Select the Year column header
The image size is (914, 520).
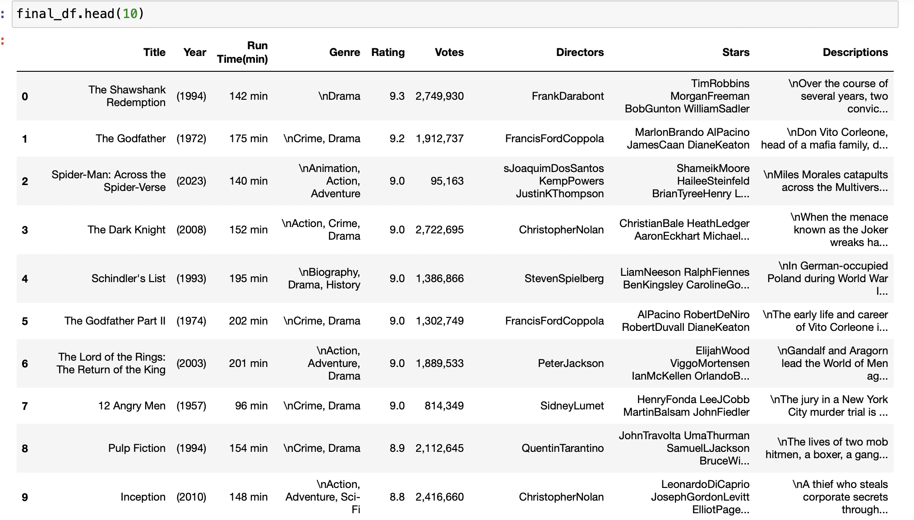click(x=194, y=52)
